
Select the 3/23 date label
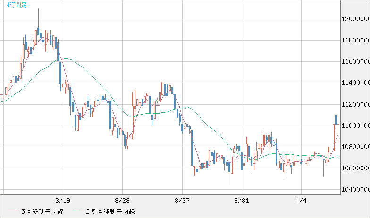click(122, 201)
